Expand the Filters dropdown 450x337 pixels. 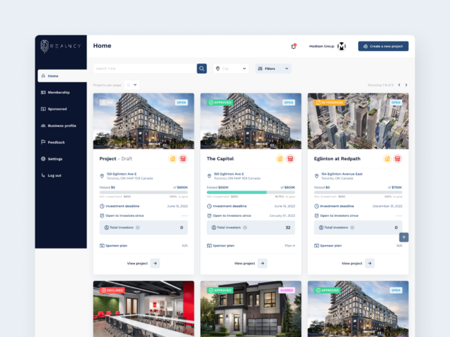coord(273,68)
